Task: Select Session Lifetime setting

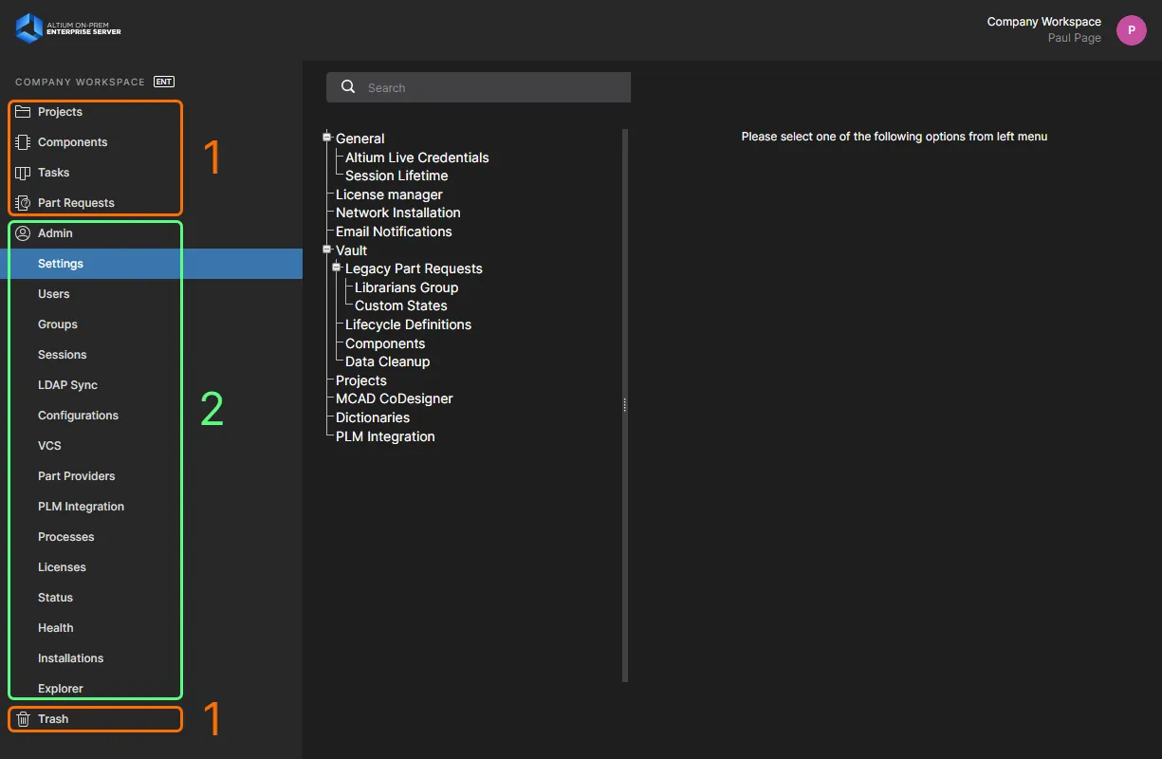Action: (x=397, y=176)
